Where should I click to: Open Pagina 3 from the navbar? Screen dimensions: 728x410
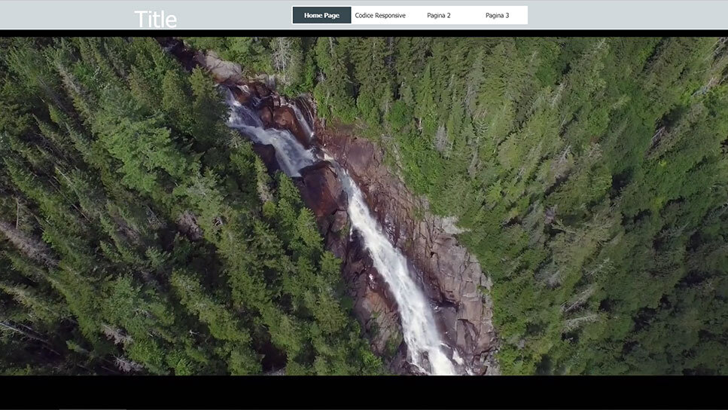pos(497,15)
